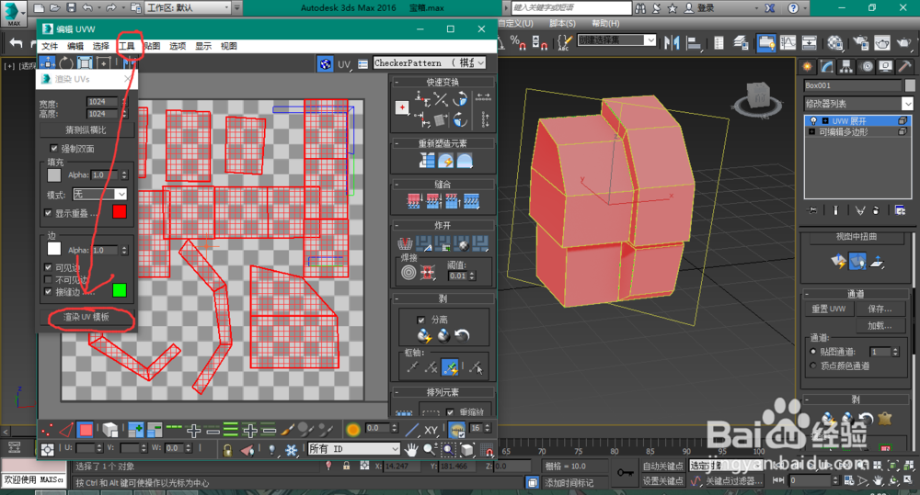Open the 选项 menu in UVW editor
This screenshot has height=495, width=920.
pos(178,46)
